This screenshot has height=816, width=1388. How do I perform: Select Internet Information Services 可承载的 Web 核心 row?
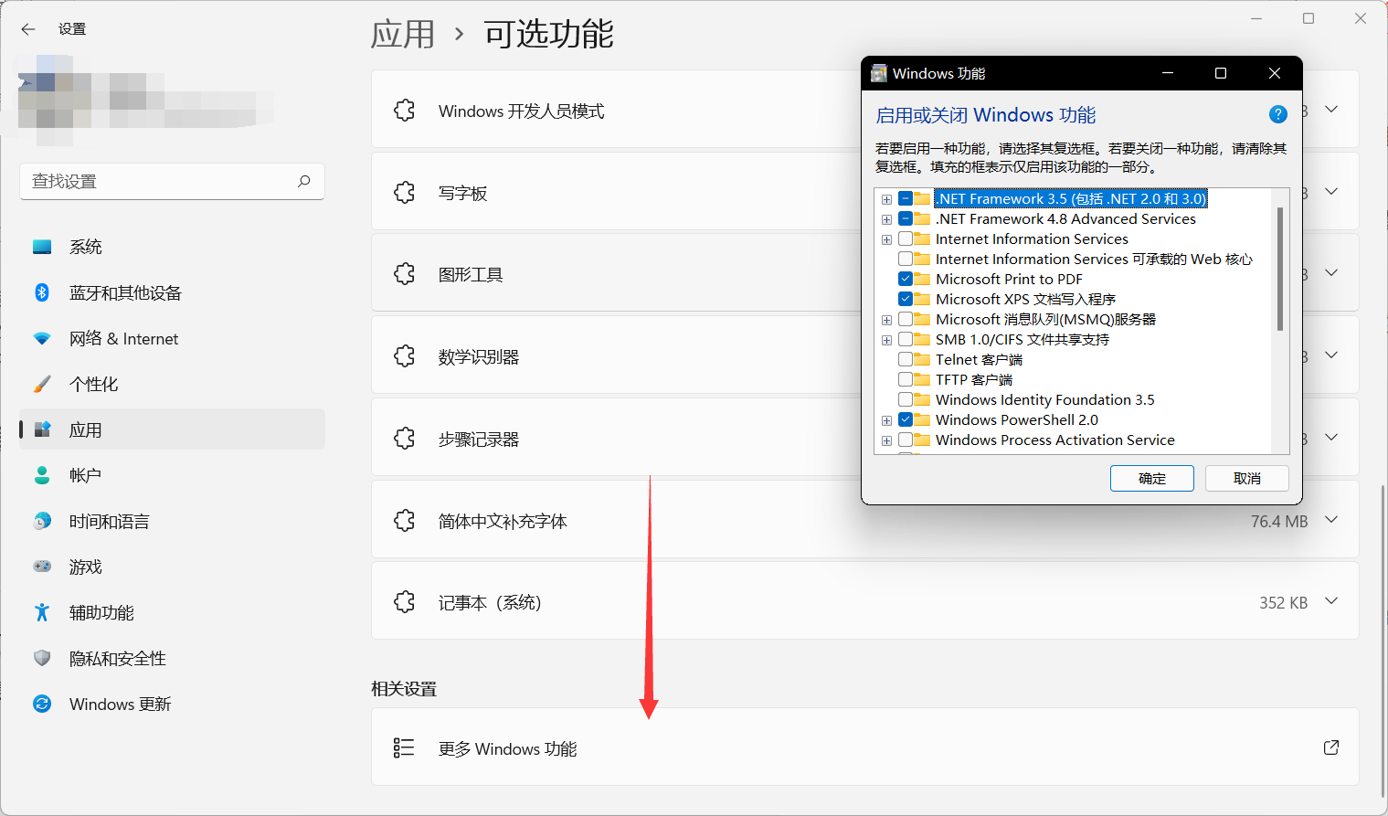tap(1094, 259)
